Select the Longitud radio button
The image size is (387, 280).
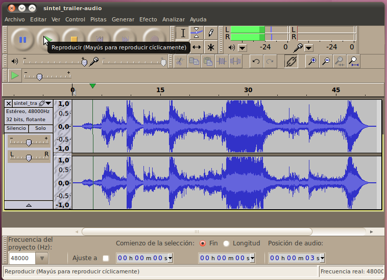[226, 243]
